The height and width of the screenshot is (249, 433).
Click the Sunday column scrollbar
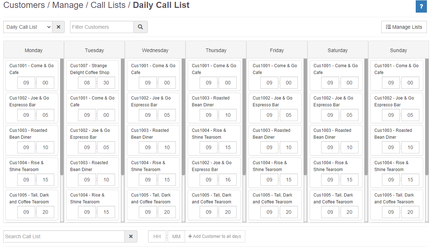click(427, 117)
